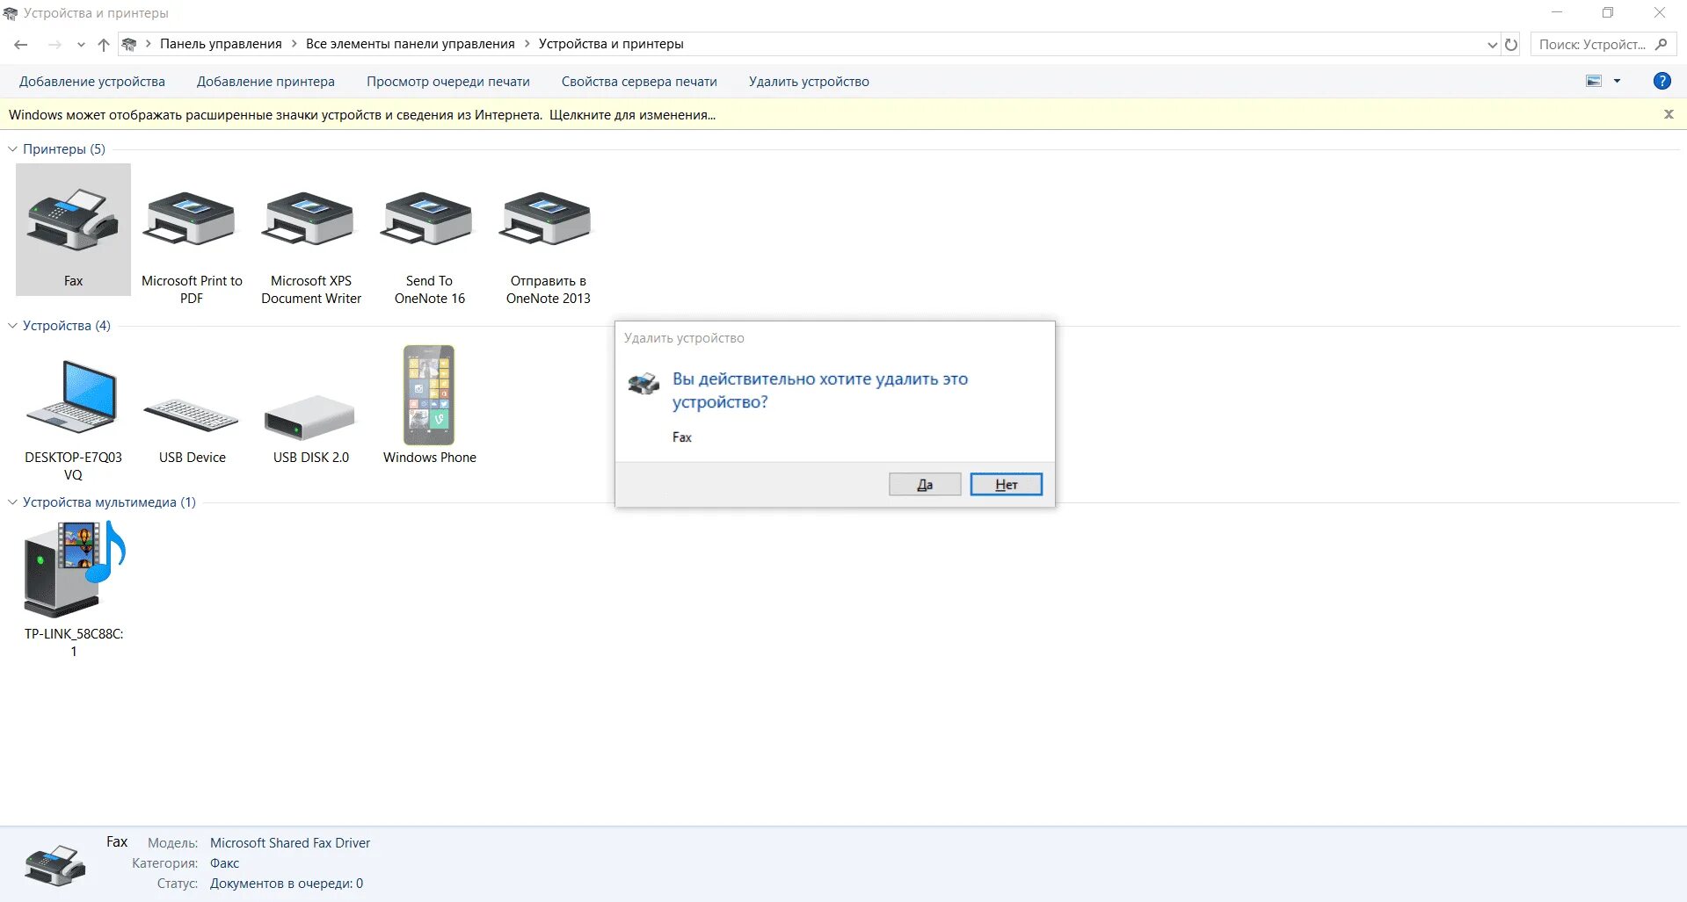Click Удалить устройство in the toolbar
The width and height of the screenshot is (1687, 902).
[809, 82]
